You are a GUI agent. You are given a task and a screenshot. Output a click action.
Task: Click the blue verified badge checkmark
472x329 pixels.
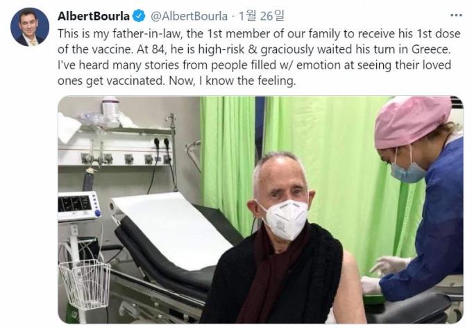click(139, 16)
